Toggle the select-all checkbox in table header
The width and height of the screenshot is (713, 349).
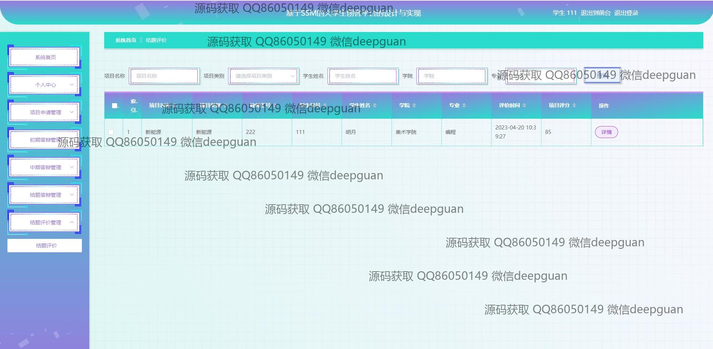(x=115, y=106)
